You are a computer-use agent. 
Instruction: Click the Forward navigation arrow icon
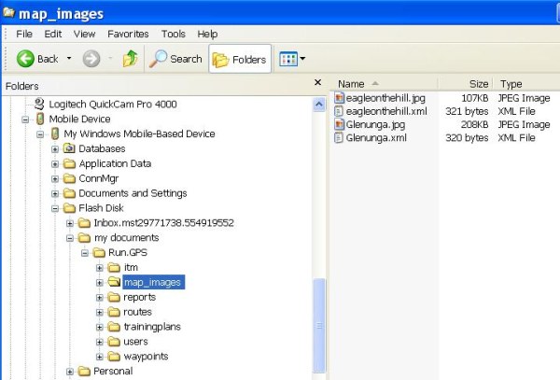[x=91, y=59]
